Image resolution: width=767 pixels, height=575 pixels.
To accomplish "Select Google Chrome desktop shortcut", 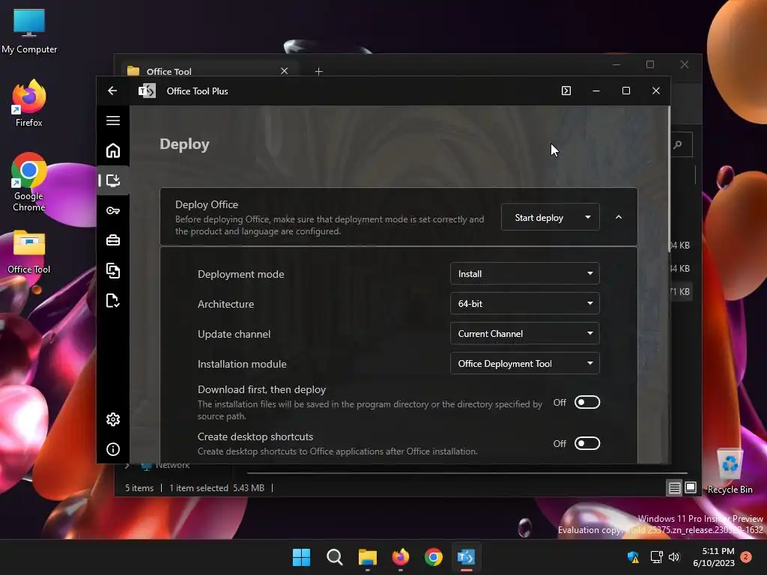I will tap(29, 182).
